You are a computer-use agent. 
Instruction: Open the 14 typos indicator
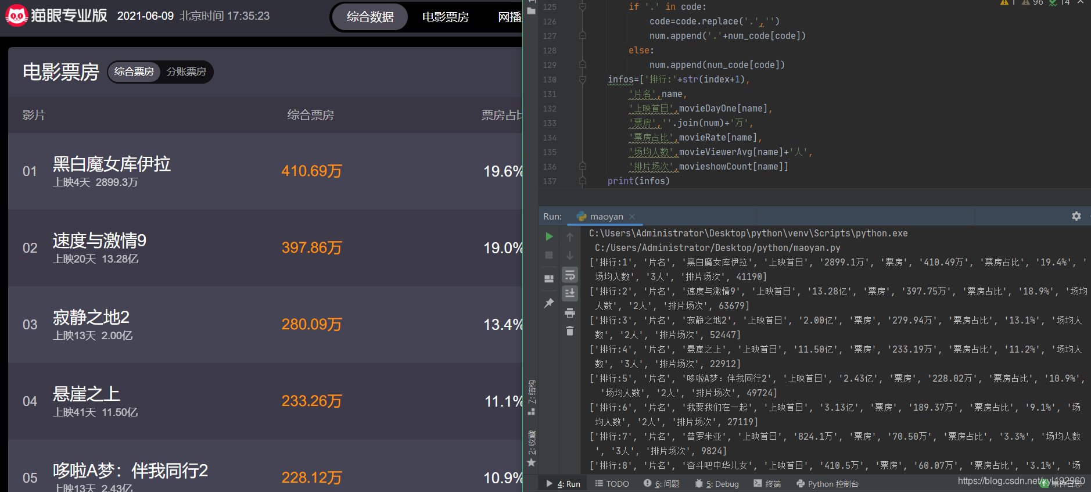tap(1060, 2)
